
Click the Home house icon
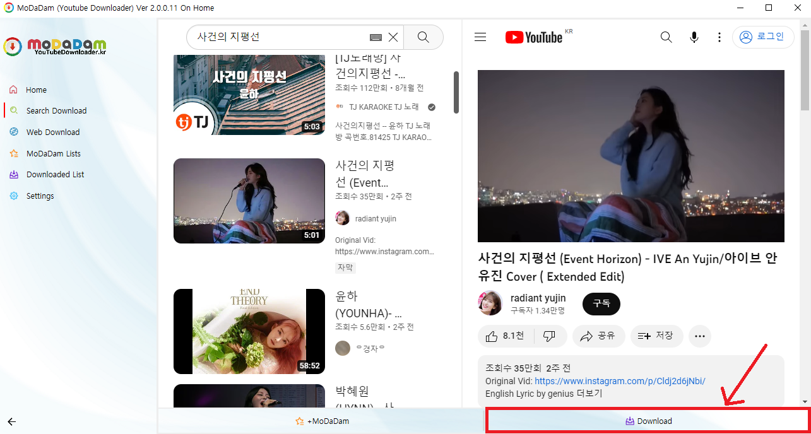tap(14, 90)
